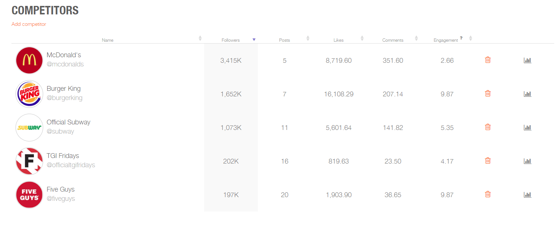Click the Add competitor link
This screenshot has height=230, width=559.
pos(29,24)
